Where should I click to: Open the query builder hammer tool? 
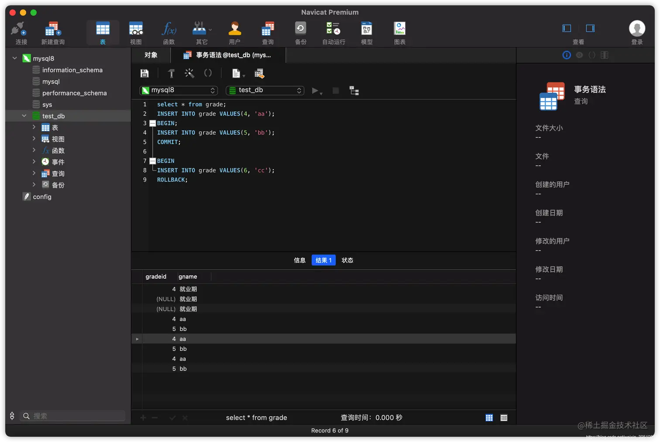[x=171, y=73]
